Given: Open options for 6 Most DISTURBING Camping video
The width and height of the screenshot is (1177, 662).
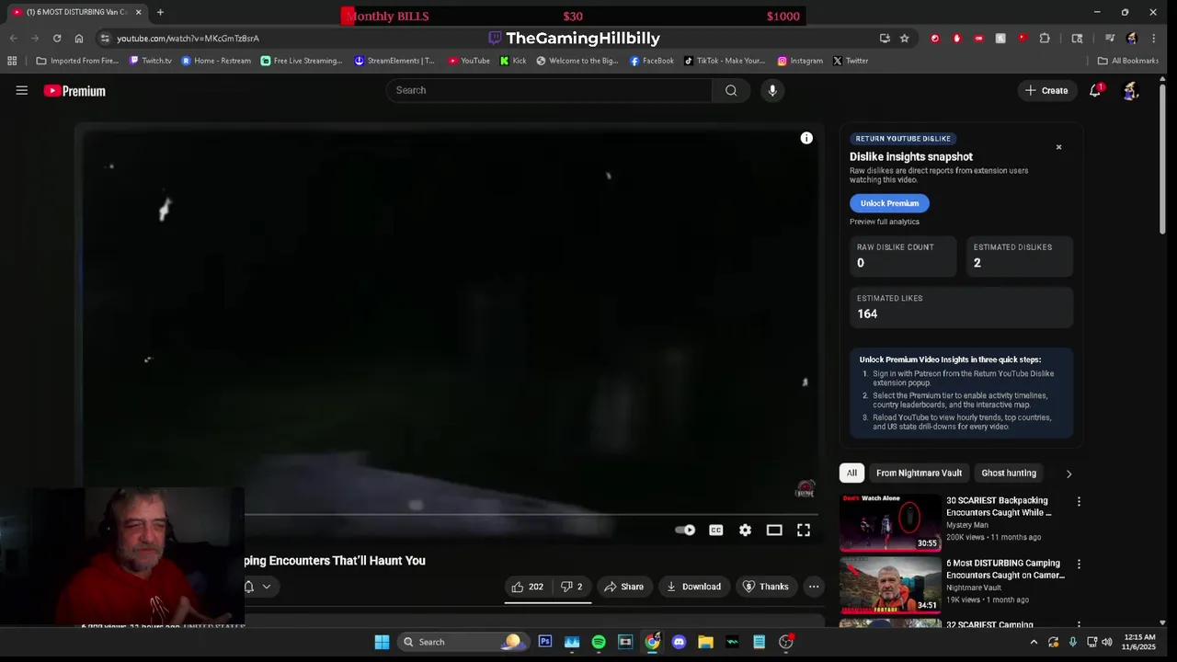Looking at the screenshot, I should tap(1079, 565).
